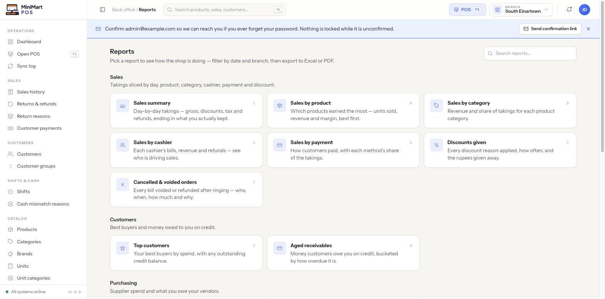Click the Sales by product box icon

coord(280,106)
